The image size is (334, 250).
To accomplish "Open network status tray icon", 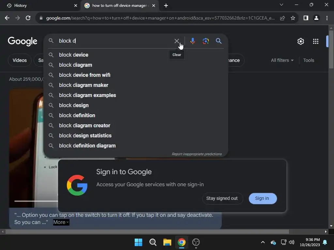I will [x=283, y=242].
